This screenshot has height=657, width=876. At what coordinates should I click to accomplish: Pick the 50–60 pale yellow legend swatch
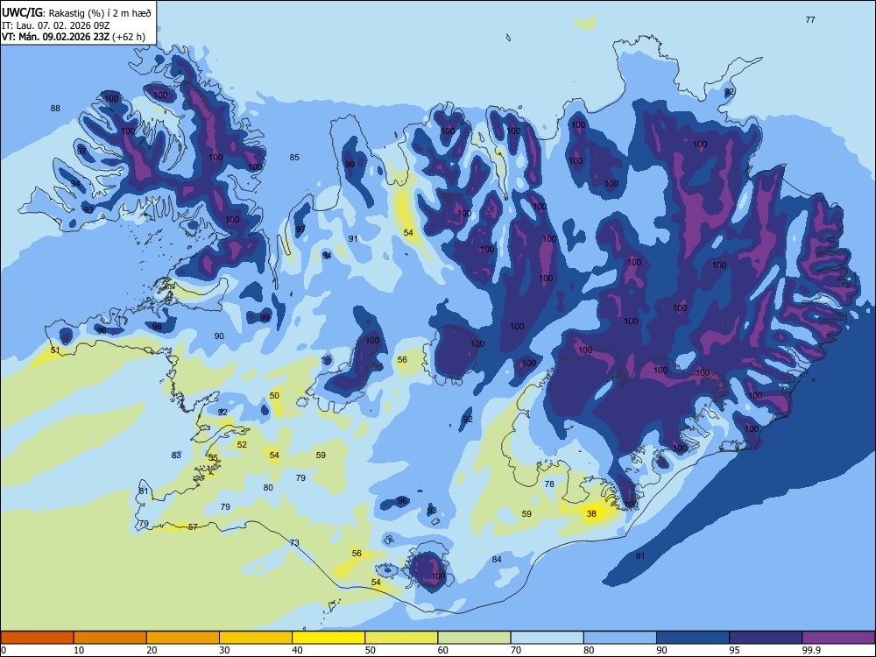pos(401,638)
